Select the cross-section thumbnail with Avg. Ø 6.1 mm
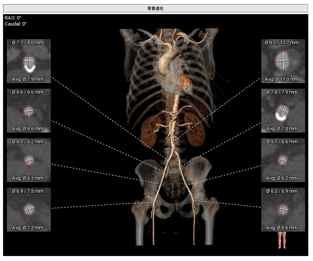Image resolution: width=313 pixels, height=261 pixels. pos(29,160)
